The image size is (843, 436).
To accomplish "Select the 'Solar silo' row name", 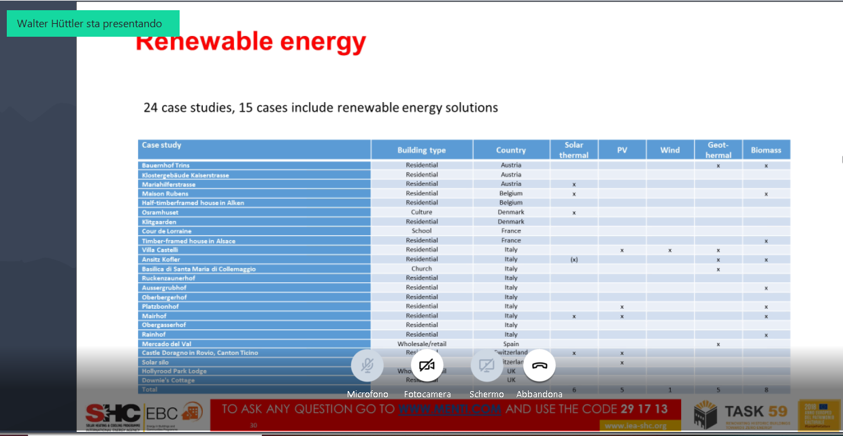I will point(155,363).
